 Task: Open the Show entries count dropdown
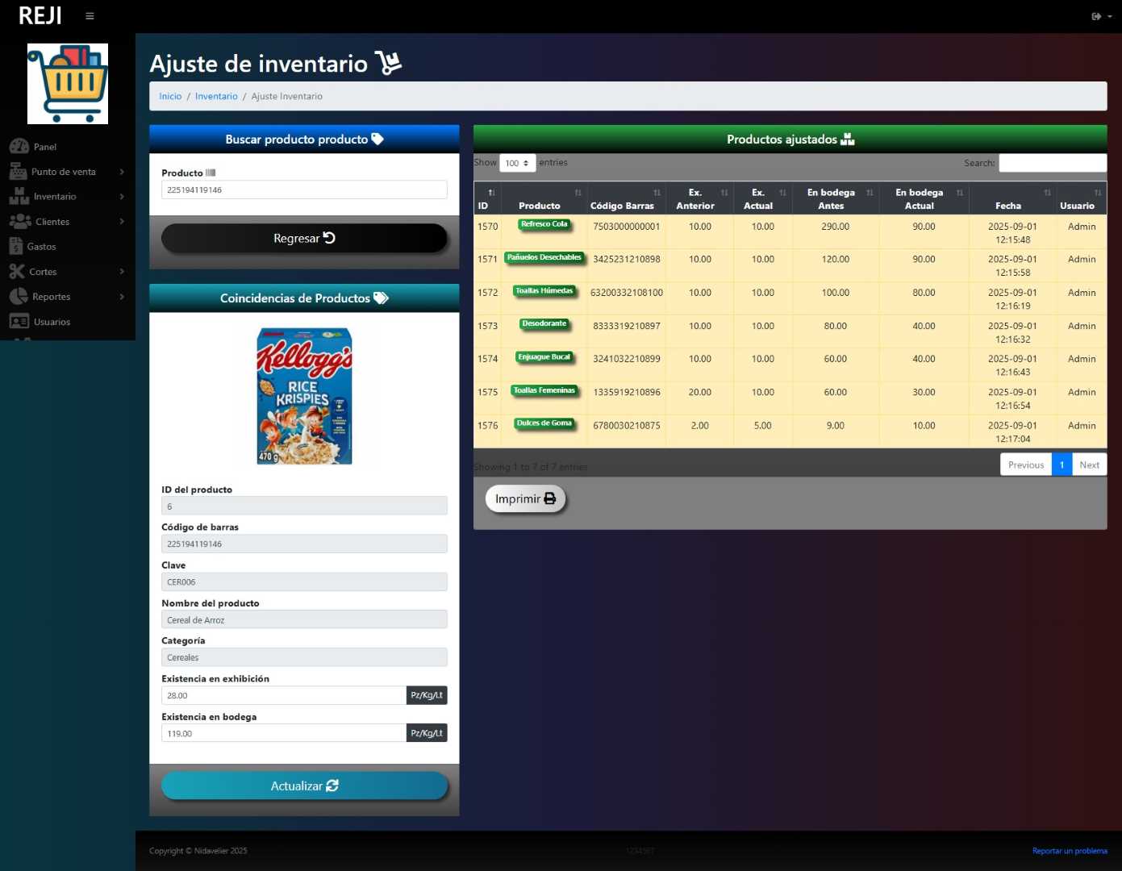click(517, 163)
